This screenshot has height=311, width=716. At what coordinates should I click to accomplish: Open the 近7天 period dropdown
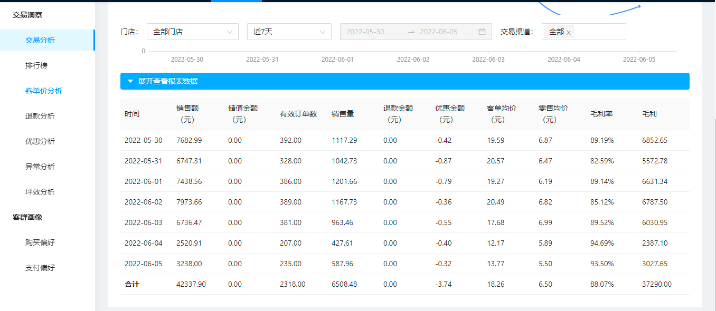pyautogui.click(x=289, y=32)
